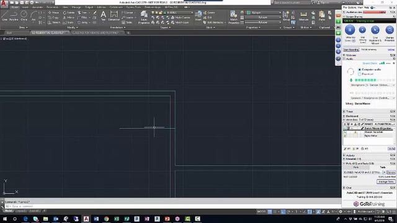Open the View ribbon tab

tap(65, 7)
